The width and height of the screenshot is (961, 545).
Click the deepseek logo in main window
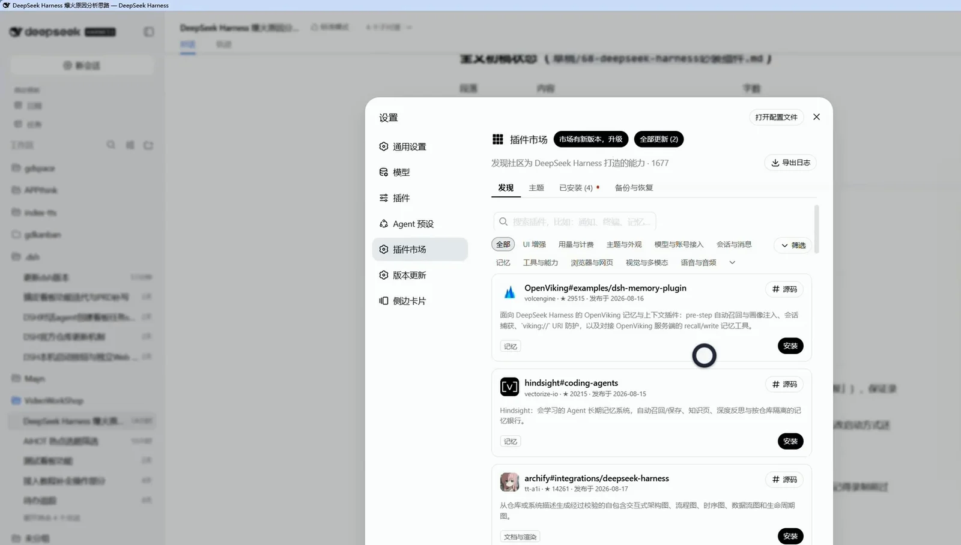coord(62,32)
